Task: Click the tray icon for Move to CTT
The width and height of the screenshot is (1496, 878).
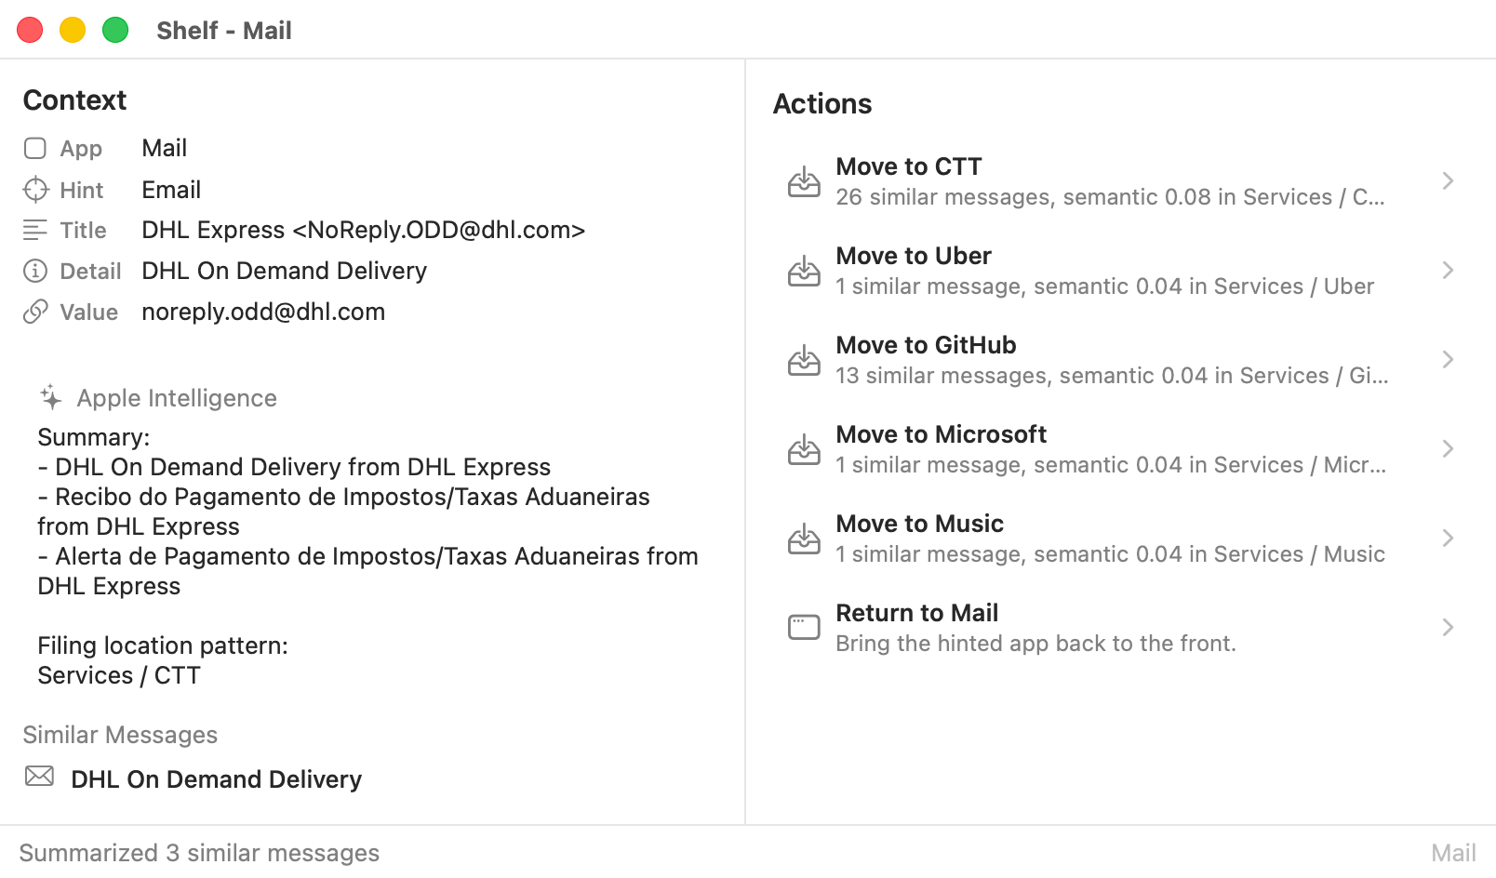Action: click(x=804, y=181)
